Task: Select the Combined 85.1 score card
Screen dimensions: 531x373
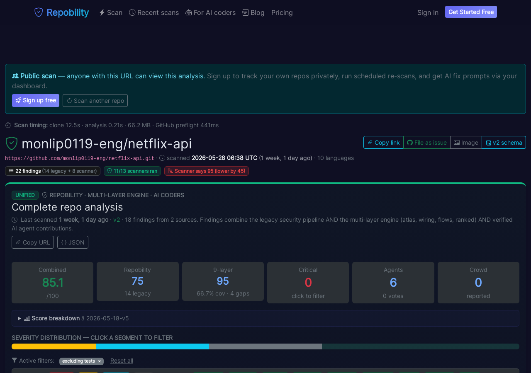Action: [x=52, y=283]
